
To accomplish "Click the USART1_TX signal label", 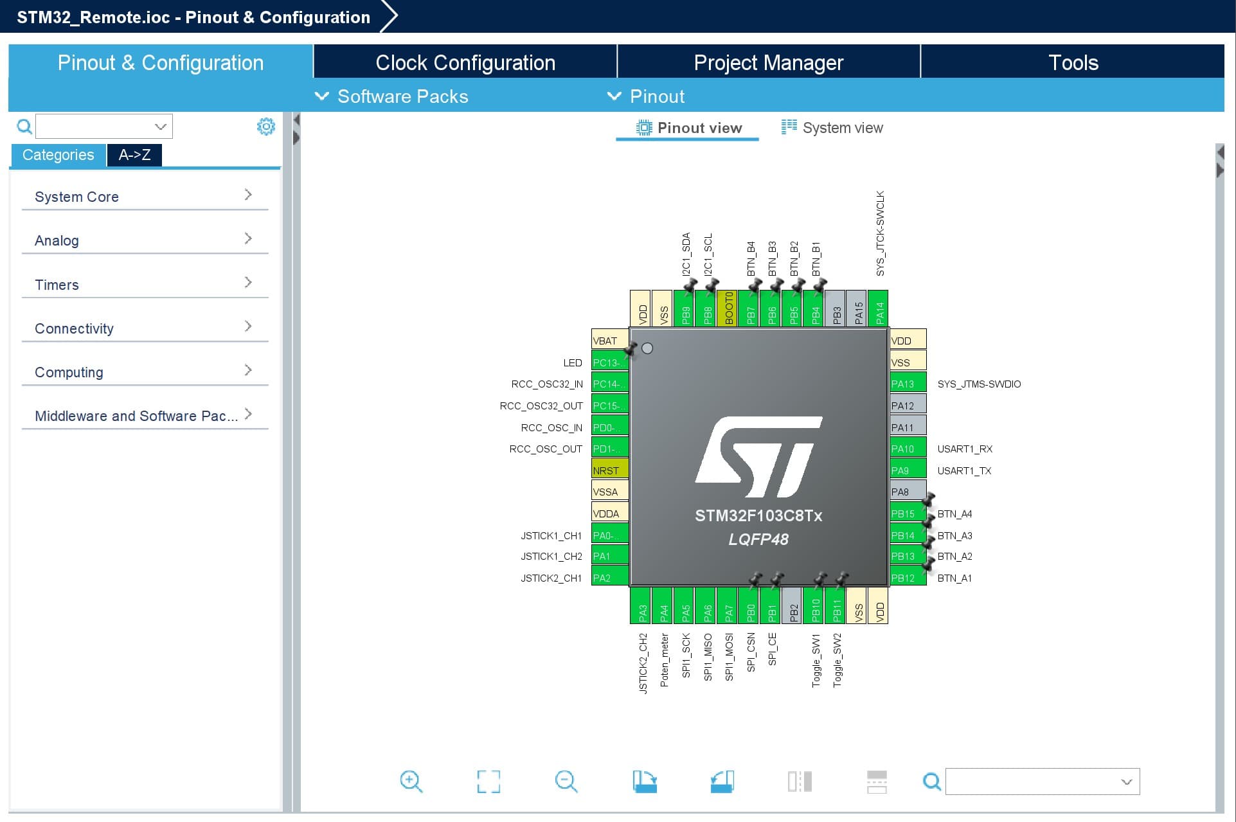I will [964, 470].
